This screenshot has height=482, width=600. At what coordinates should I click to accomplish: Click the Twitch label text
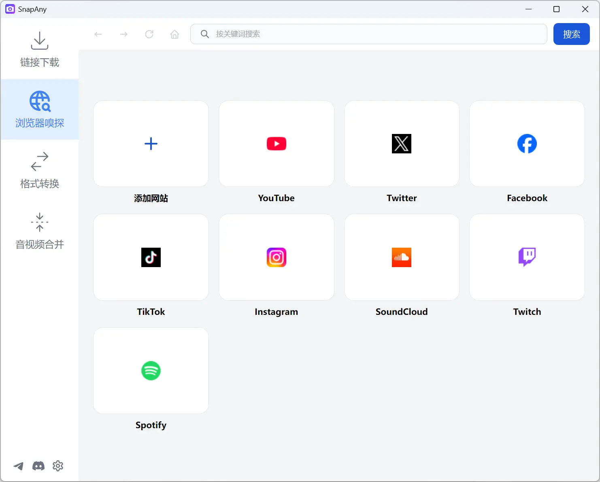[527, 312]
